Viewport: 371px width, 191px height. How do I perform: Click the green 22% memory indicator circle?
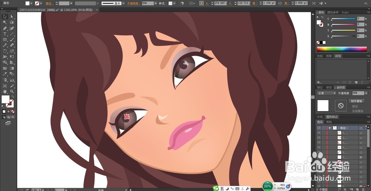[267, 186]
